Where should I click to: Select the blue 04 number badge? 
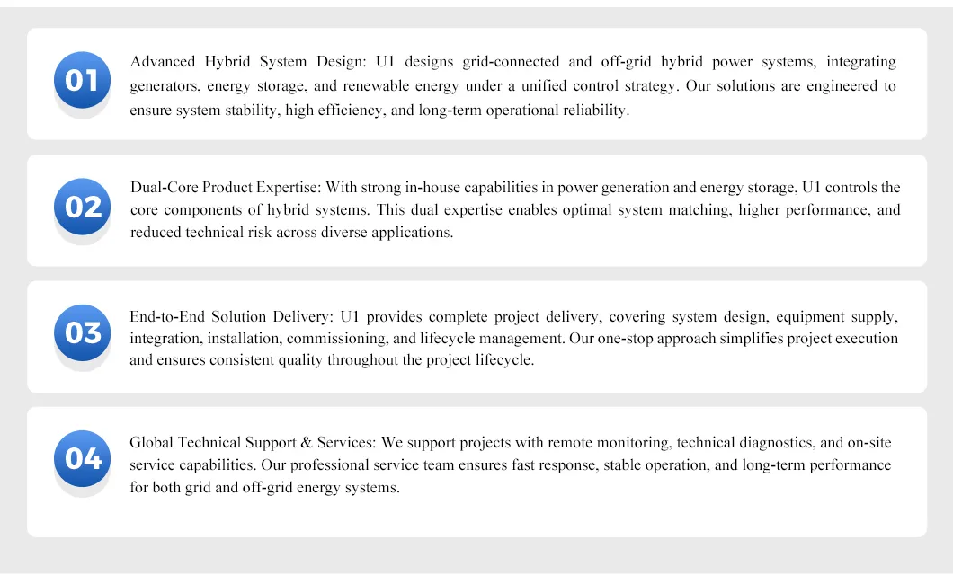[x=82, y=458]
